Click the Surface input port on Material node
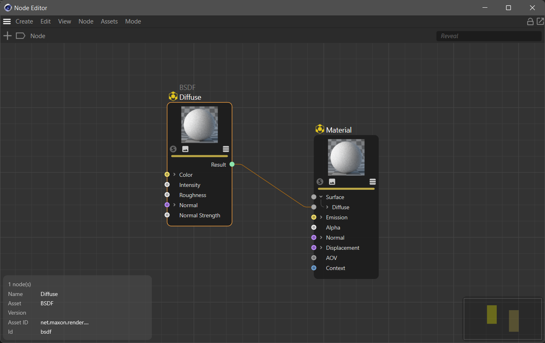This screenshot has height=343, width=545. [314, 197]
